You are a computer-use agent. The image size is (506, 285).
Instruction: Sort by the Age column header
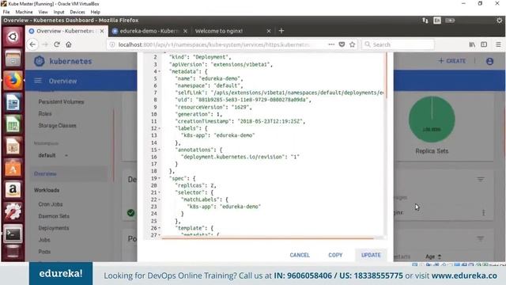click(432, 256)
